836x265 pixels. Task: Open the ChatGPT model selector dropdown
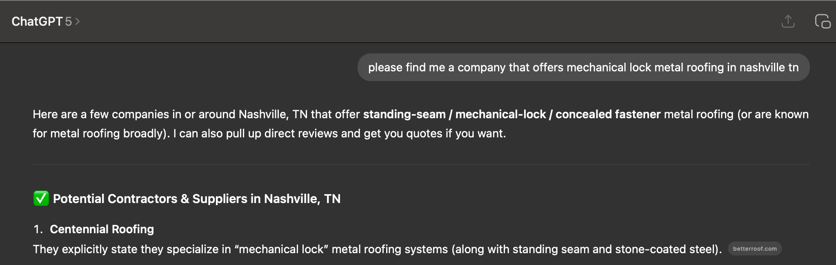(x=45, y=21)
